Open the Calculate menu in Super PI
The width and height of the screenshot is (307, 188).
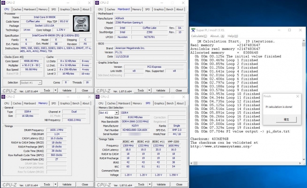tap(199, 36)
